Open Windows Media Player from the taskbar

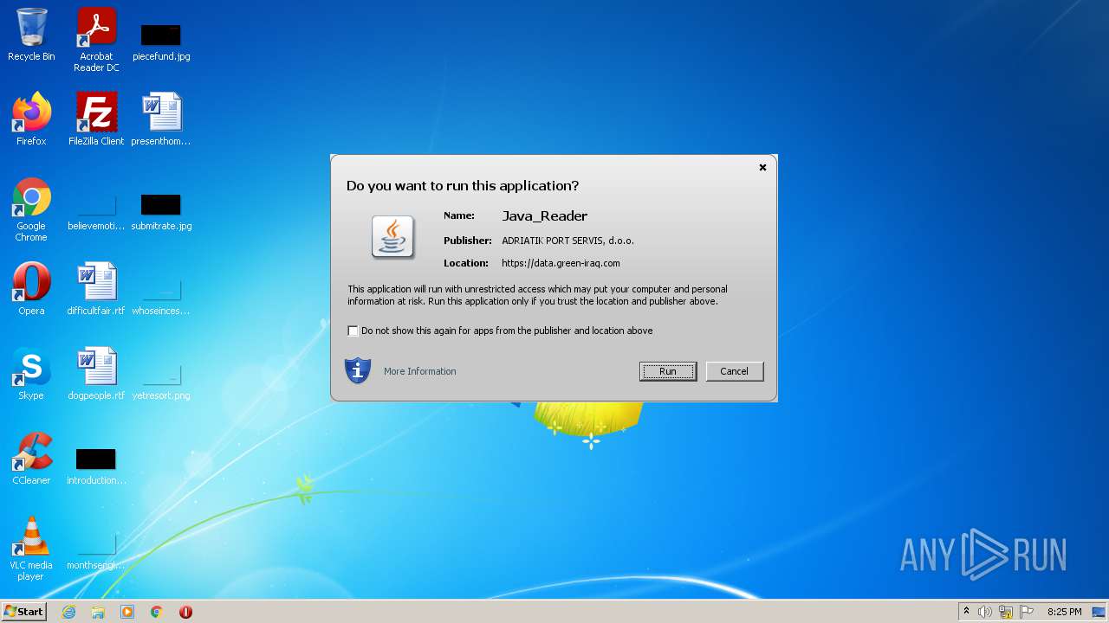pos(127,612)
